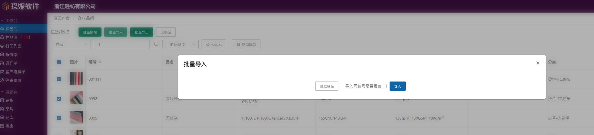Uncheck the row 0998 checkbox

click(x=59, y=99)
